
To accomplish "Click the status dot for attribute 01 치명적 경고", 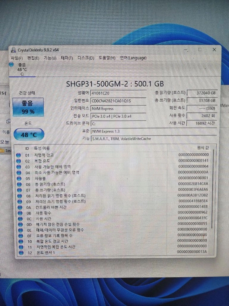I will pyautogui.click(x=18, y=155).
